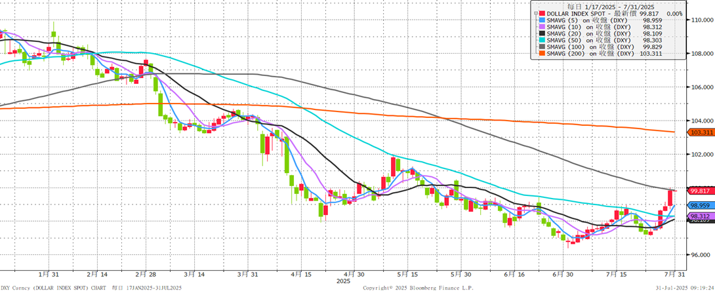Click the 0.00% change value in legend

[674, 14]
